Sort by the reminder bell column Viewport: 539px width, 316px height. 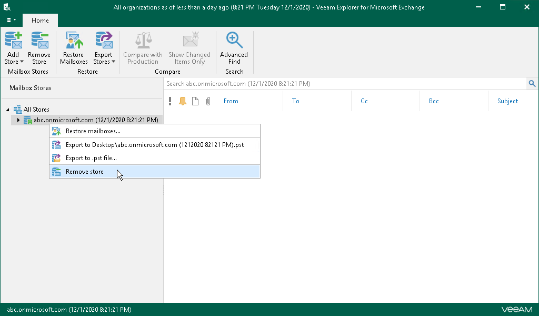click(183, 101)
